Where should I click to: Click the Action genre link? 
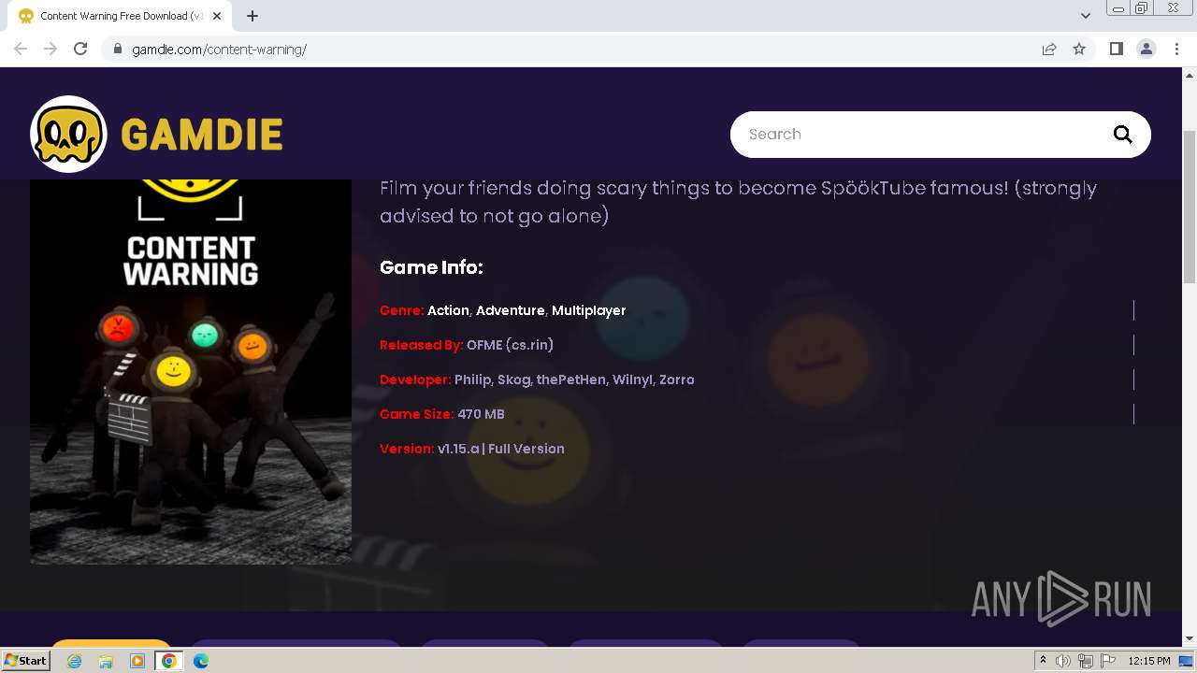coord(448,310)
